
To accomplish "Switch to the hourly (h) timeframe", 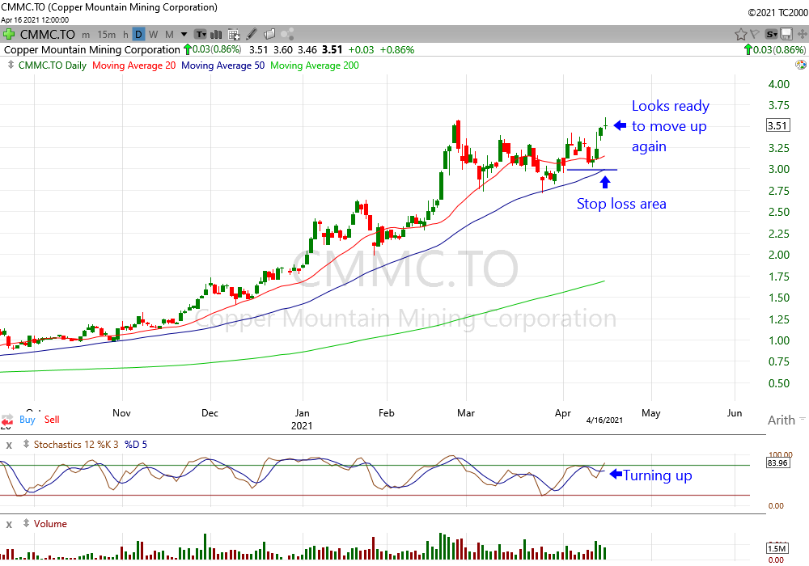I will point(125,35).
